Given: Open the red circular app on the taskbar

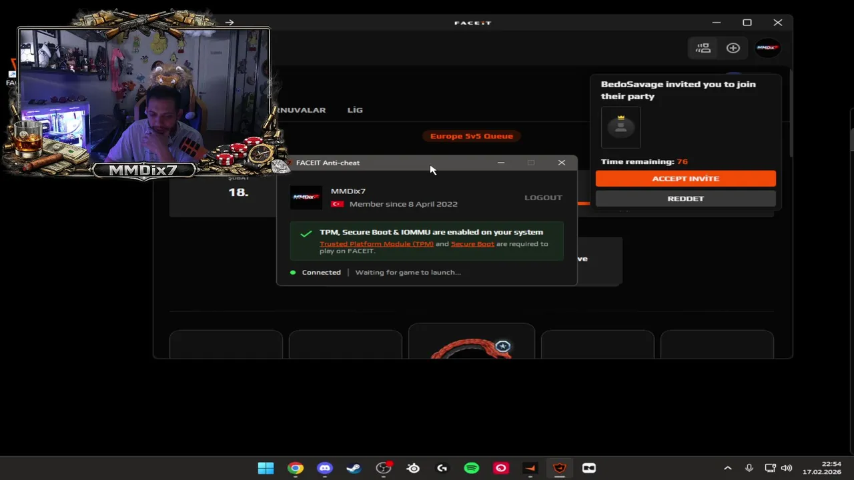Looking at the screenshot, I should pos(501,468).
